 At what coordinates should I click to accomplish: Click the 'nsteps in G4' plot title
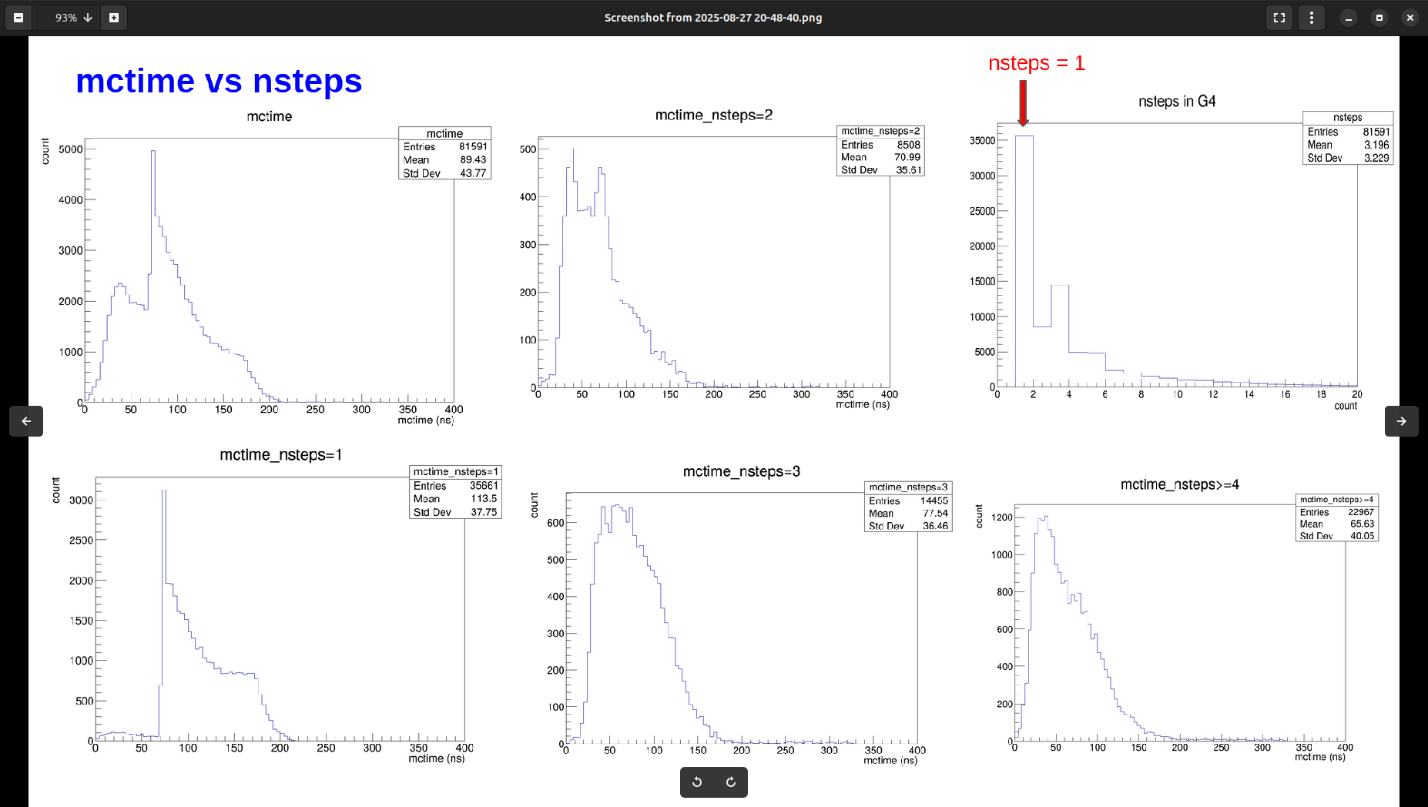coord(1177,102)
